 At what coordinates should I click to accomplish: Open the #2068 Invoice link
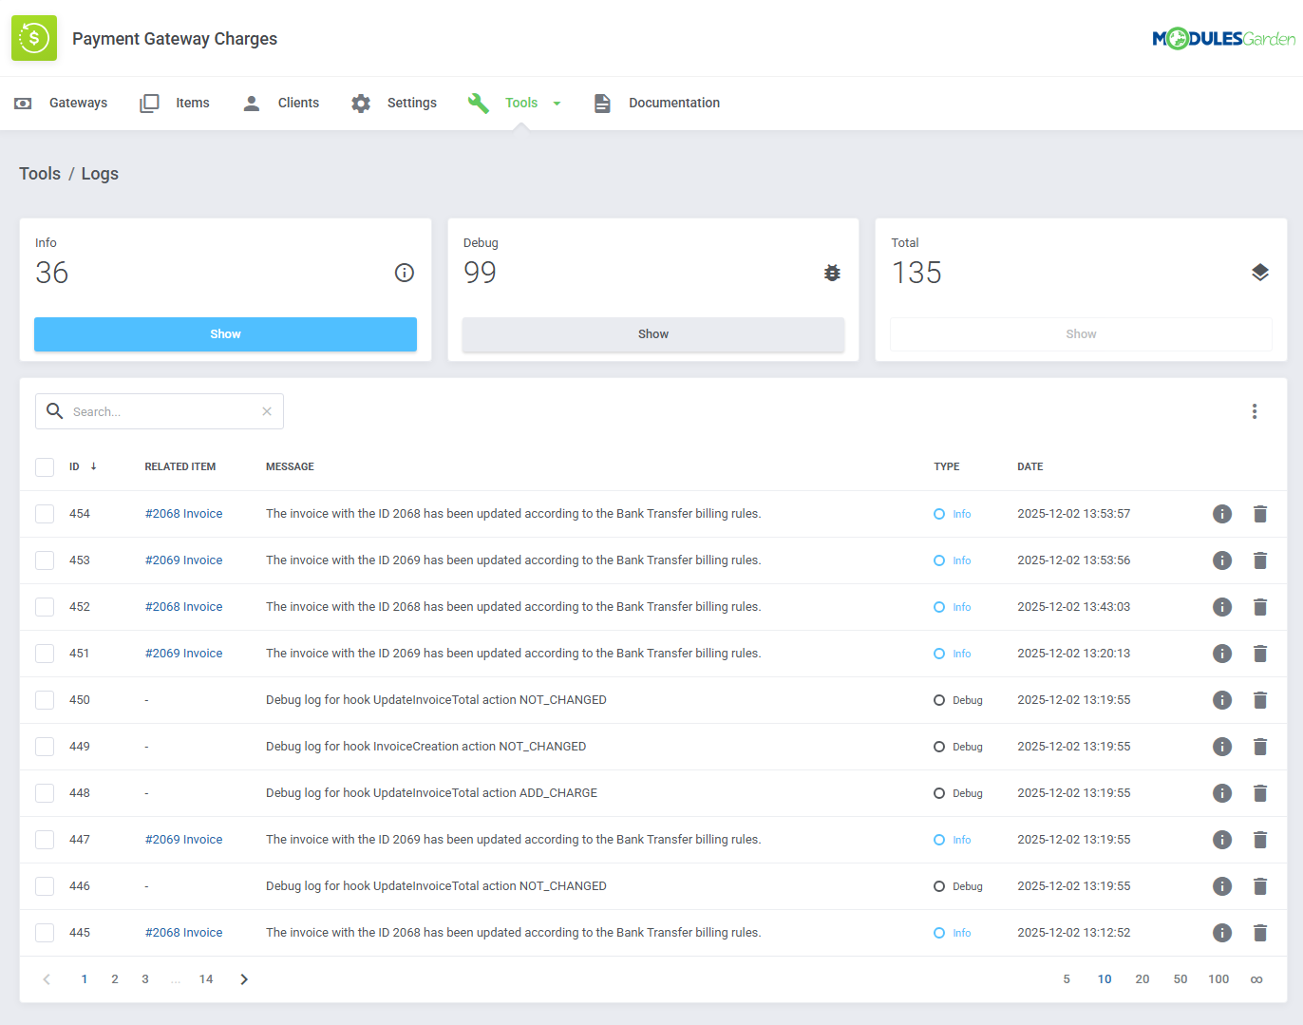(183, 513)
